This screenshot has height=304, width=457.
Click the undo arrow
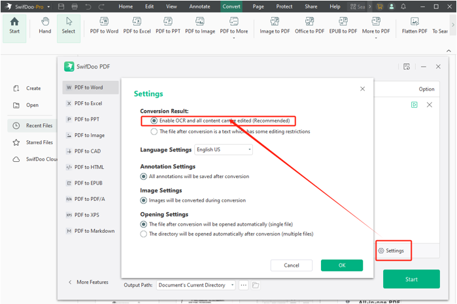(88, 7)
